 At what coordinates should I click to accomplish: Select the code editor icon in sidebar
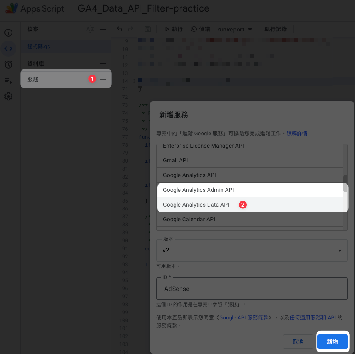click(8, 49)
